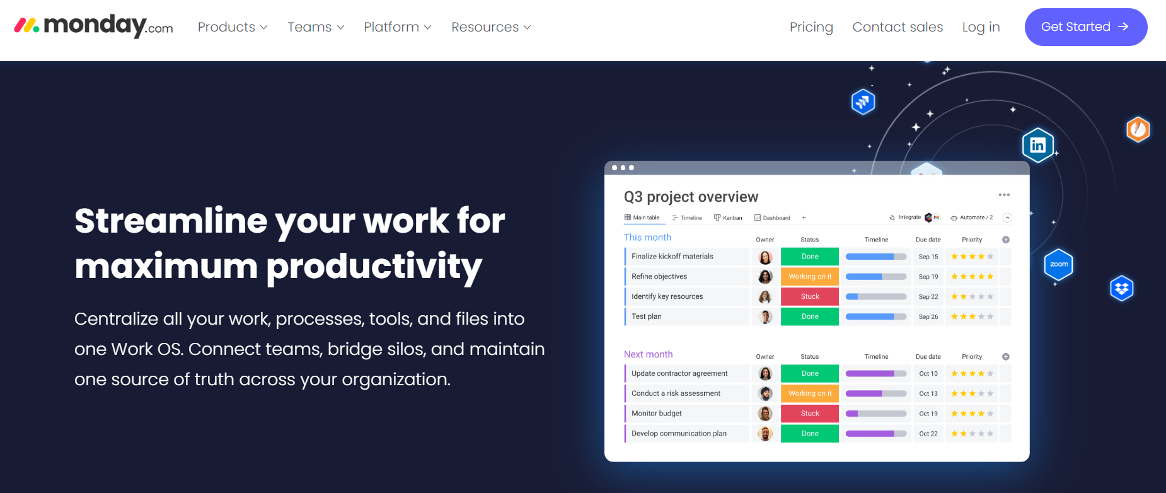Image resolution: width=1166 pixels, height=493 pixels.
Task: Expand the Products menu
Action: [233, 27]
